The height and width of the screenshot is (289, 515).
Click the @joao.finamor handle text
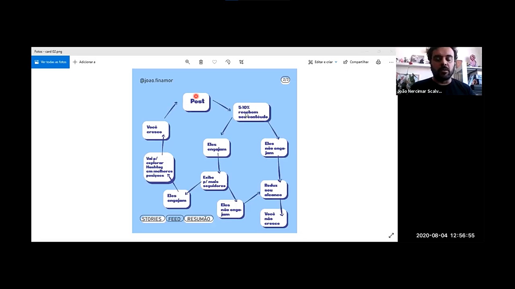(156, 80)
